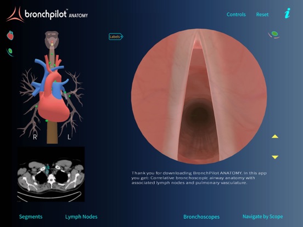
Task: Select Navigate by Scope
Action: click(x=262, y=217)
